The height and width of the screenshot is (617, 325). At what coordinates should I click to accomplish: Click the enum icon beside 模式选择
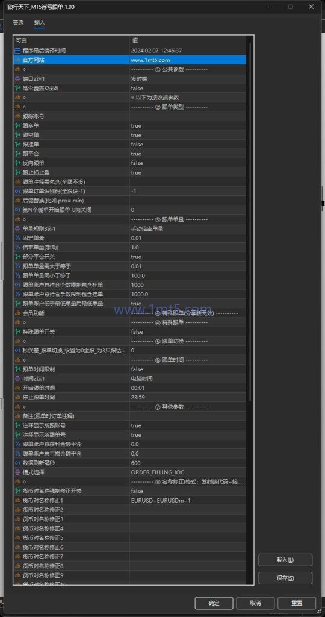(x=17, y=472)
